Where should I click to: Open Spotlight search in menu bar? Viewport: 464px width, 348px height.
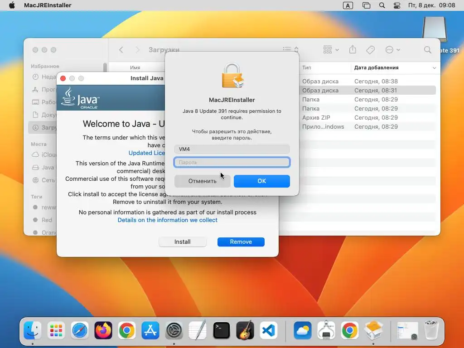382,5
